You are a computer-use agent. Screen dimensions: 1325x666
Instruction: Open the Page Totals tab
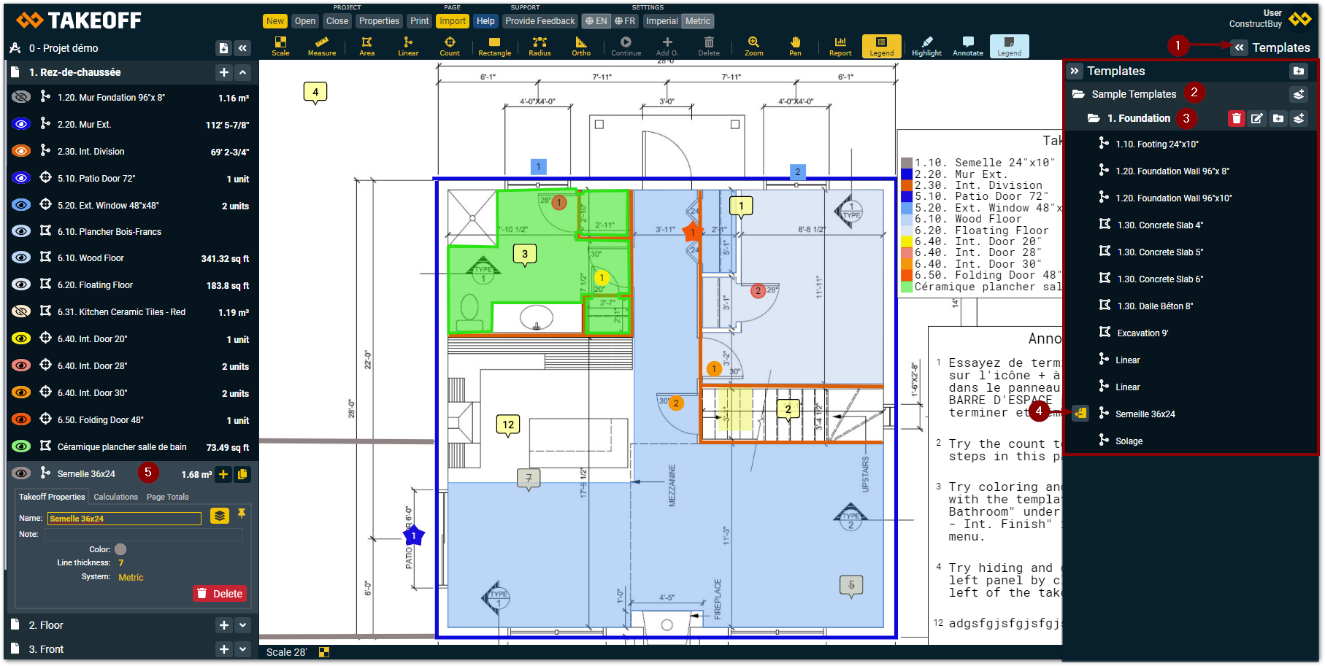(x=167, y=497)
